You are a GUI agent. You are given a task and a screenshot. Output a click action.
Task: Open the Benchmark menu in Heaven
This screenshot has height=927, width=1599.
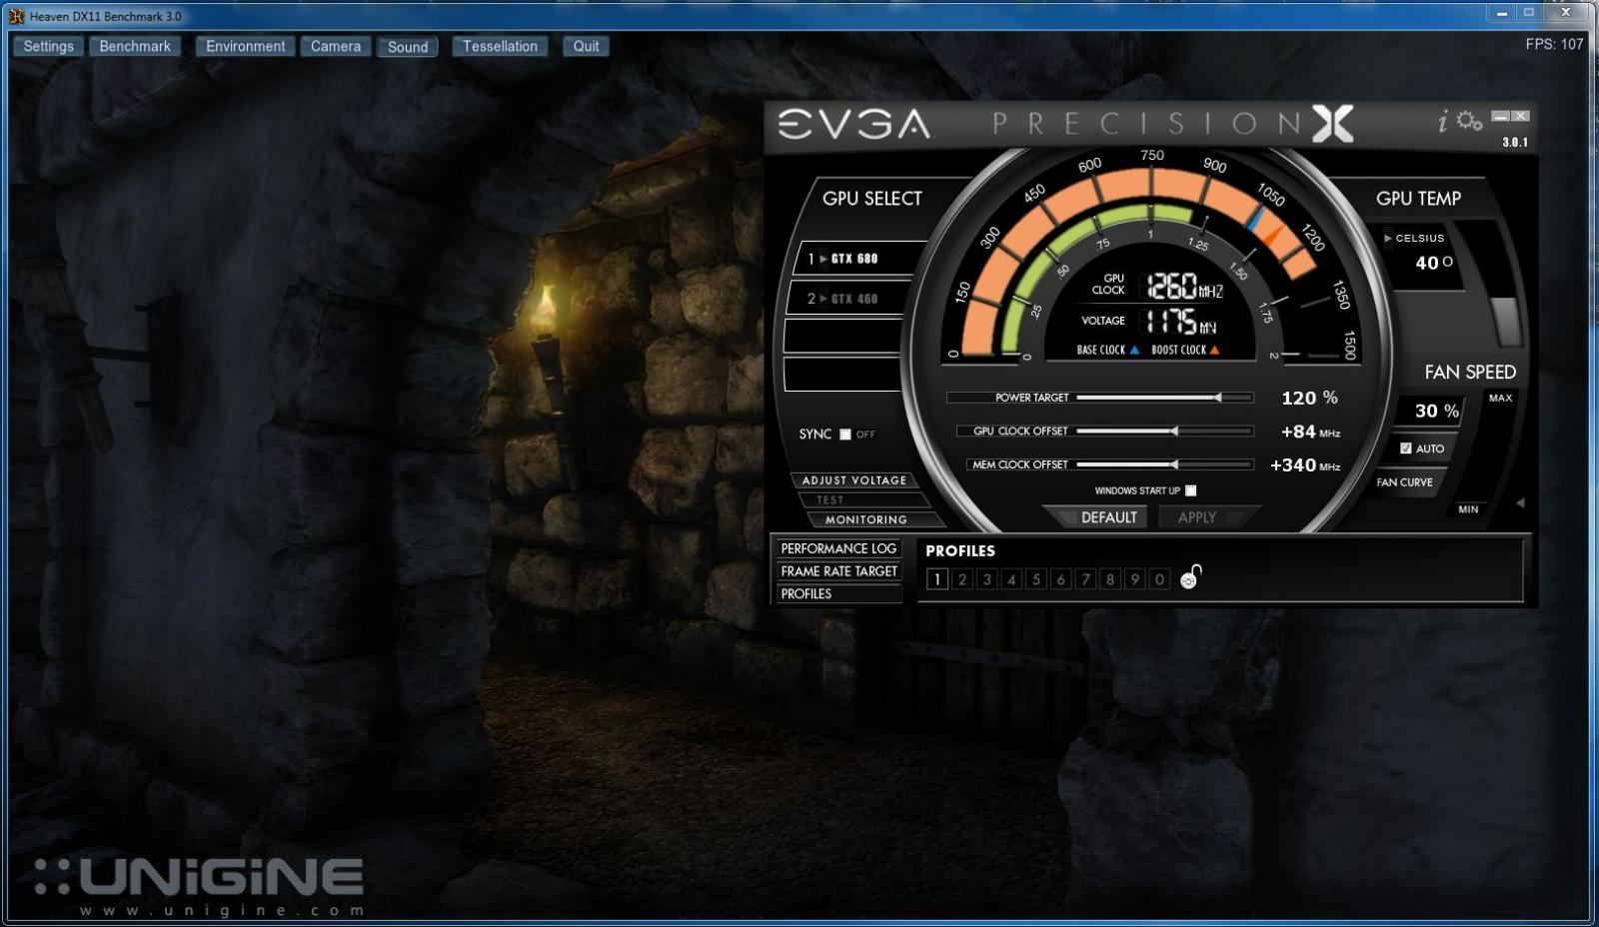[135, 46]
